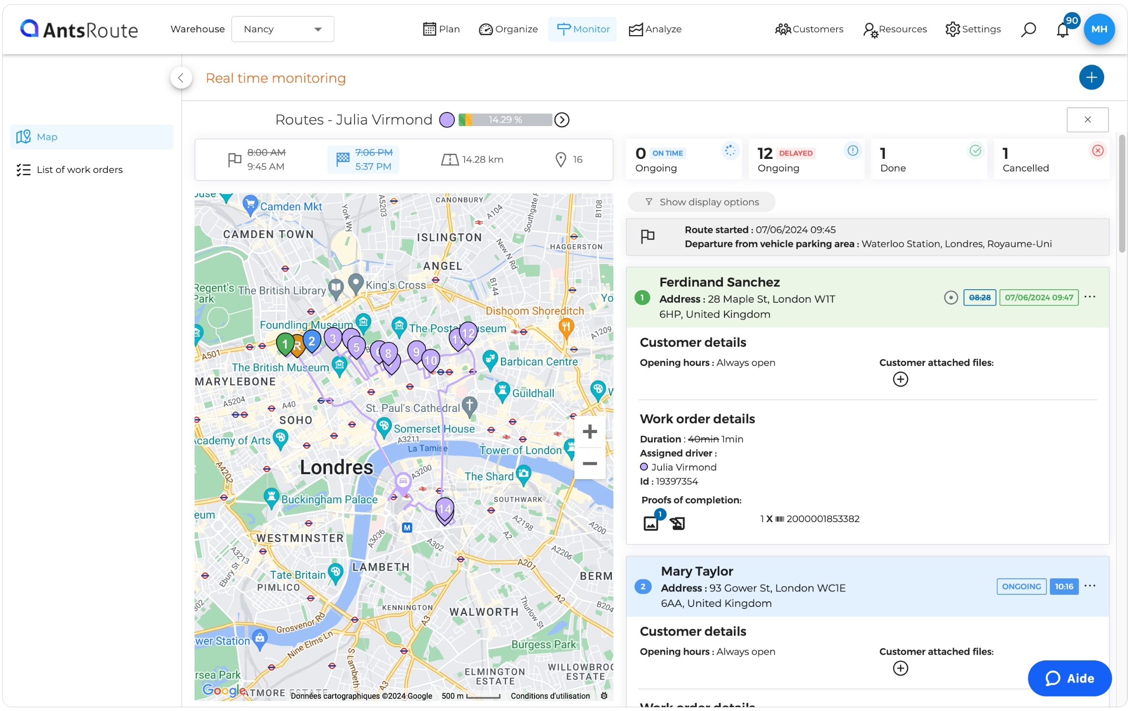Click the route end time 5:37 PM box

(363, 159)
